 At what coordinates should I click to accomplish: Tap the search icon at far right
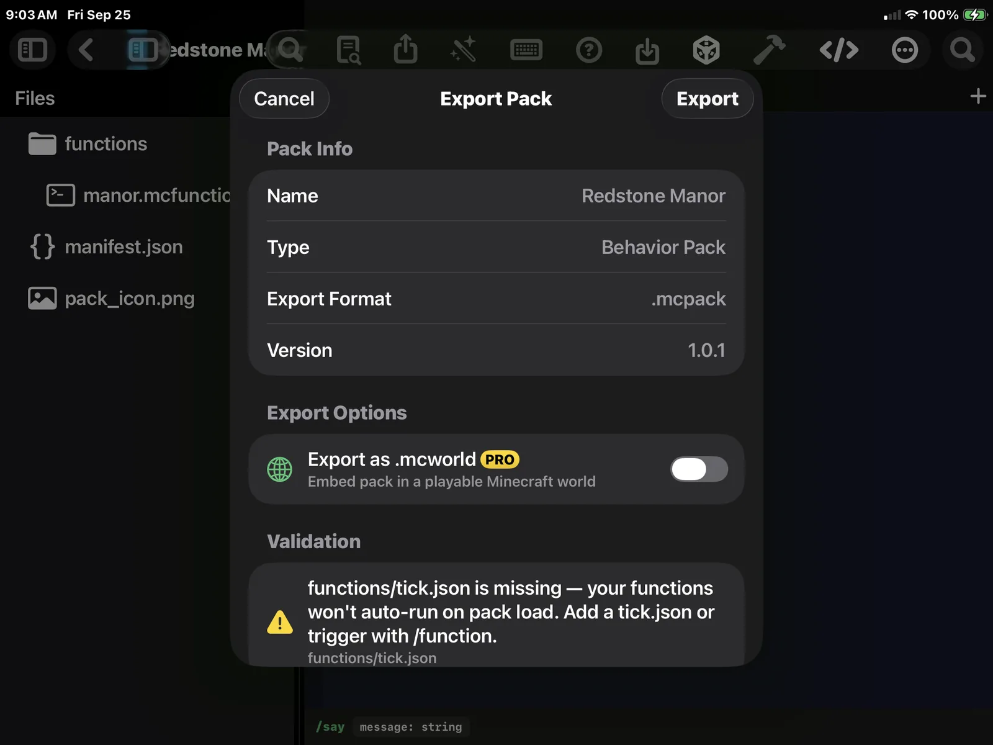point(963,50)
